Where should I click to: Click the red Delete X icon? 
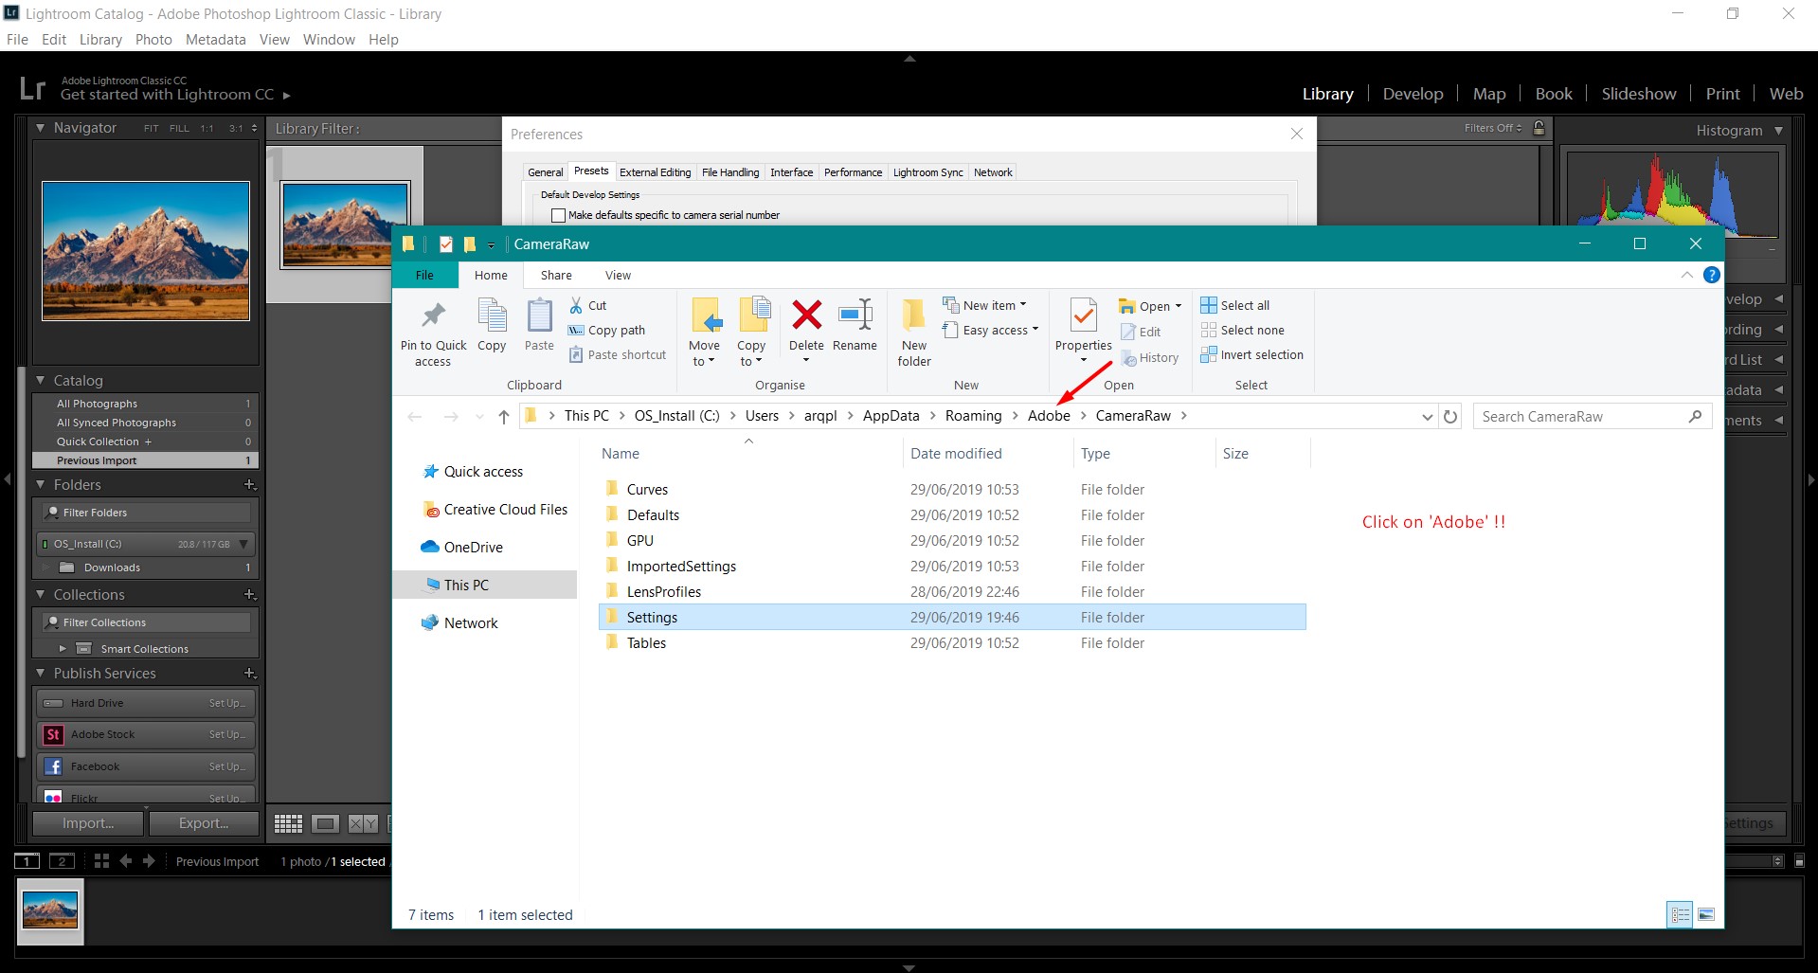(806, 315)
